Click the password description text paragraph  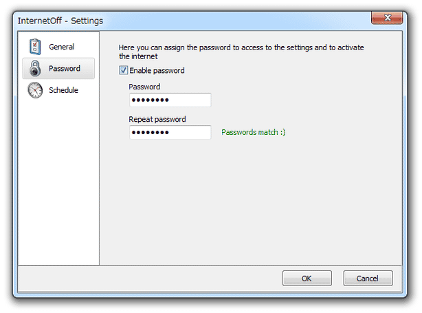241,52
